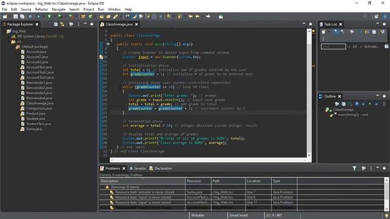The height and width of the screenshot is (219, 390).
Task: Click the New Java Class icon
Action: [90, 16]
